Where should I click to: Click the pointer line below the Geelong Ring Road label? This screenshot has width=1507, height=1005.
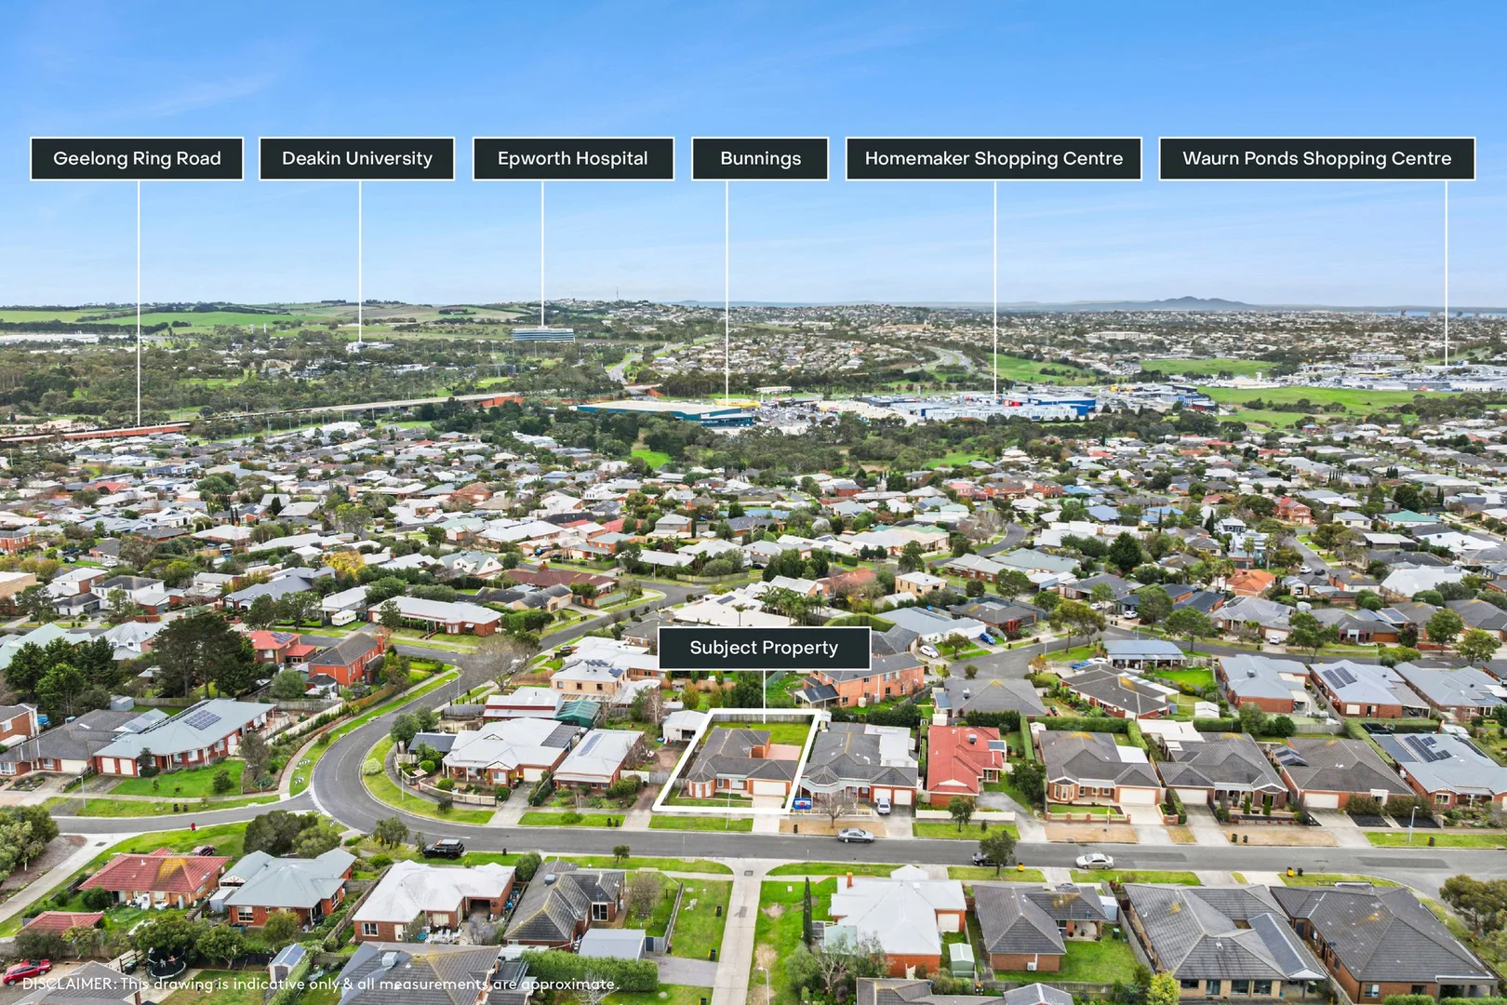(139, 302)
